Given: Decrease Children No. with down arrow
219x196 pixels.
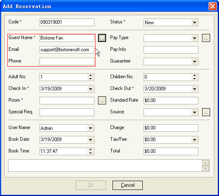Looking at the screenshot, I should click(x=194, y=79).
